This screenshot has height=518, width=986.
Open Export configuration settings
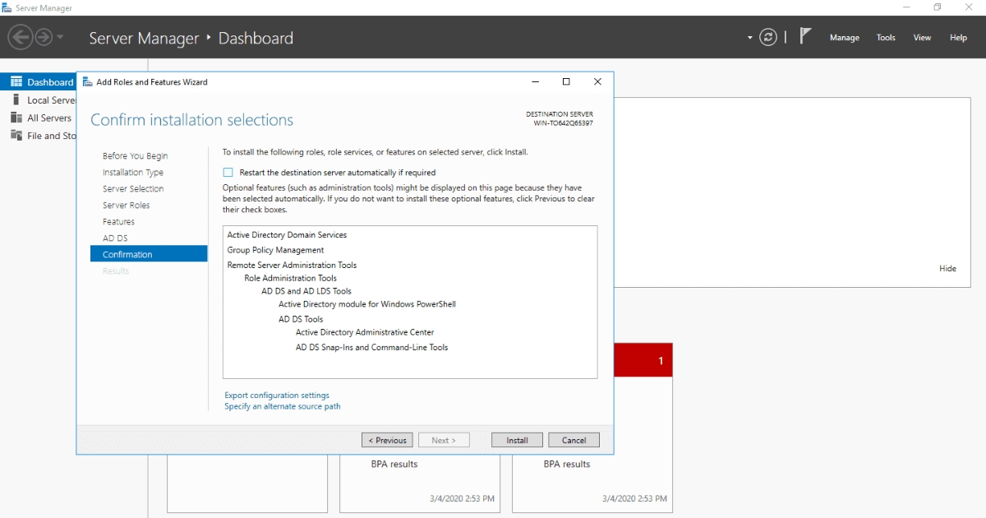pos(277,395)
